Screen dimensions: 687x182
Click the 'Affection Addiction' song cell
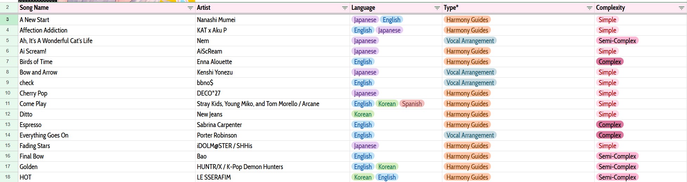pos(107,30)
